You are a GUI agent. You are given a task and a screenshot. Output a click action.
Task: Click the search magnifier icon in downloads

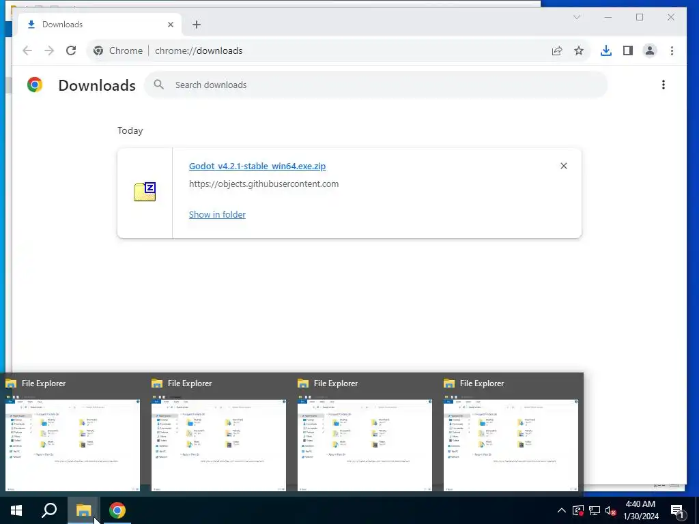pyautogui.click(x=158, y=85)
